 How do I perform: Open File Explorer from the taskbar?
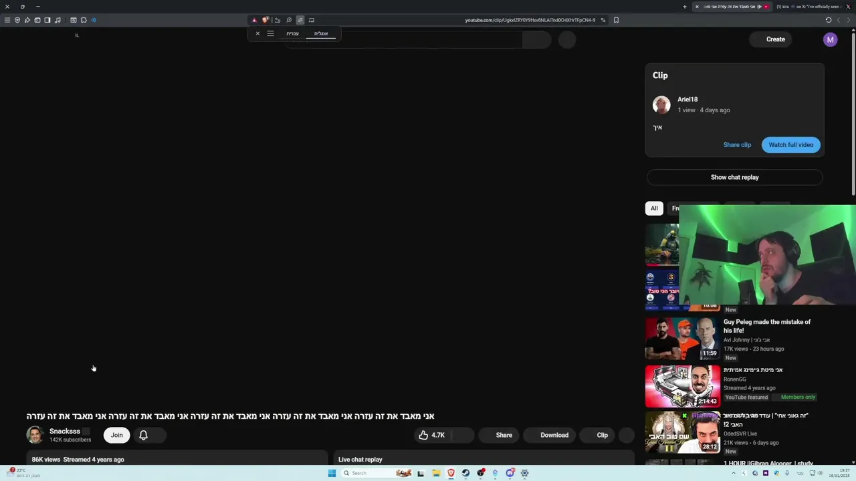click(435, 473)
